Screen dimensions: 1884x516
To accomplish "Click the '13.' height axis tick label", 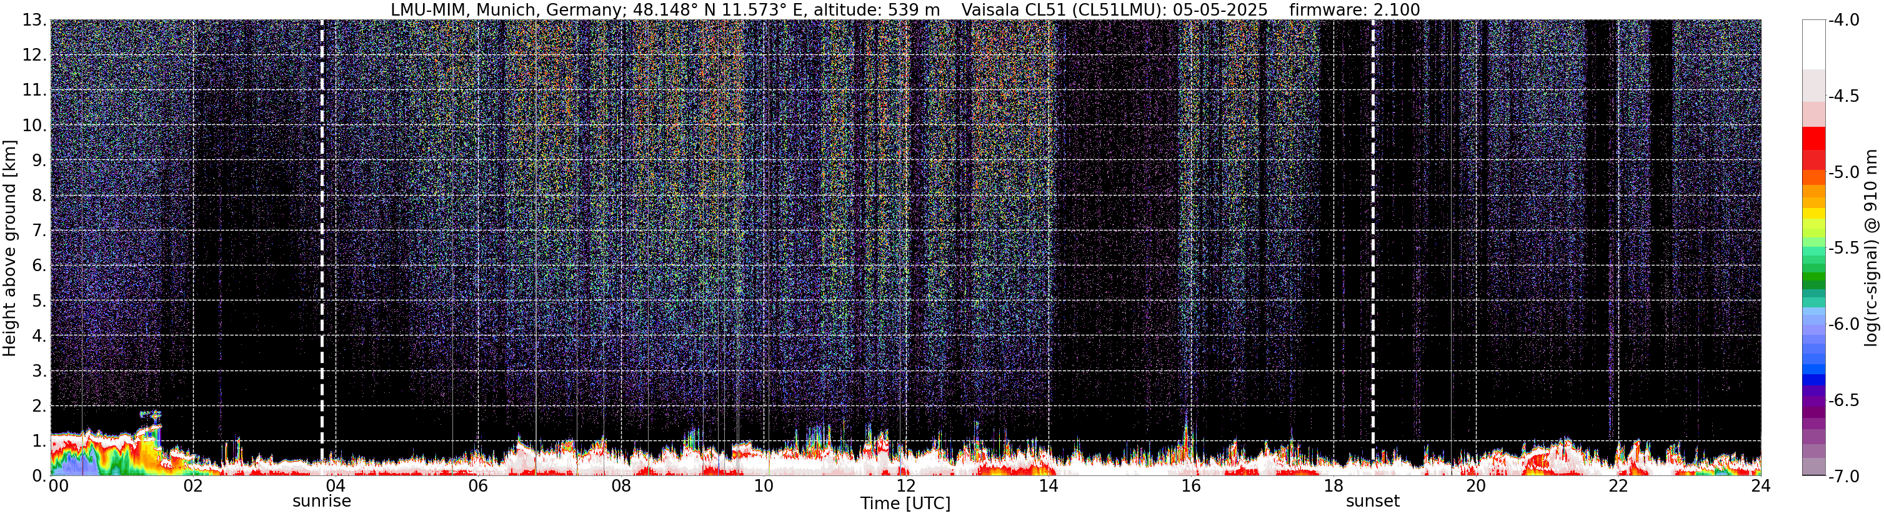I will (x=34, y=20).
